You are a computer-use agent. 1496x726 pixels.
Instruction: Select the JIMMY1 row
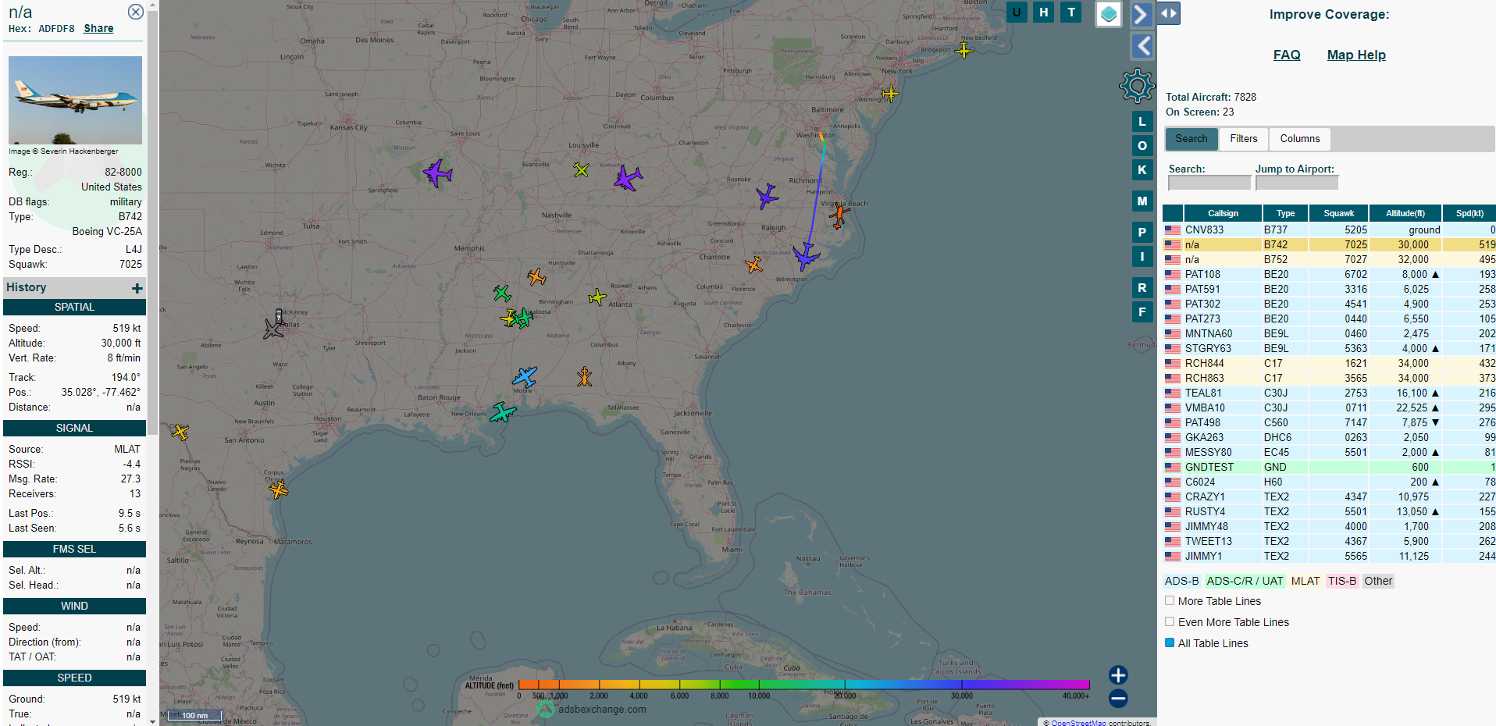tap(1329, 556)
